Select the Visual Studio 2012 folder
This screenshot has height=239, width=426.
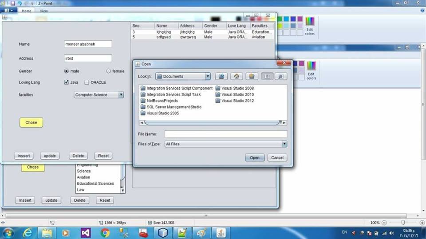(x=235, y=101)
